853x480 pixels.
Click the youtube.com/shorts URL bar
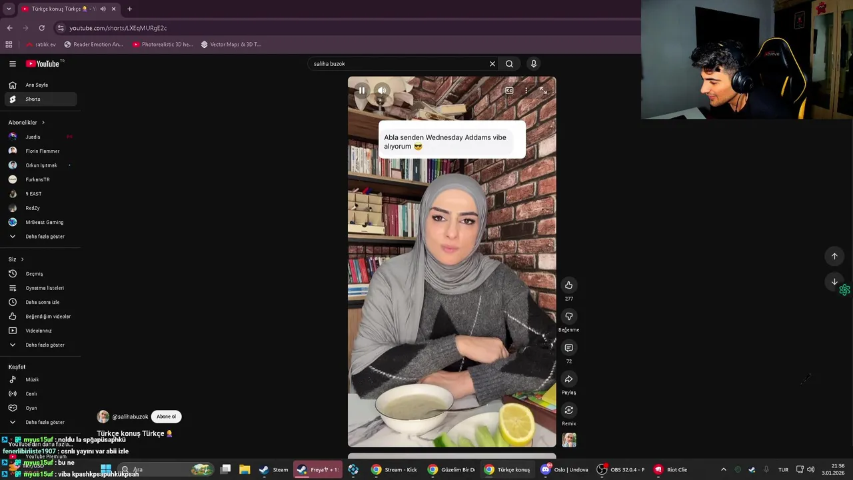coord(347,28)
